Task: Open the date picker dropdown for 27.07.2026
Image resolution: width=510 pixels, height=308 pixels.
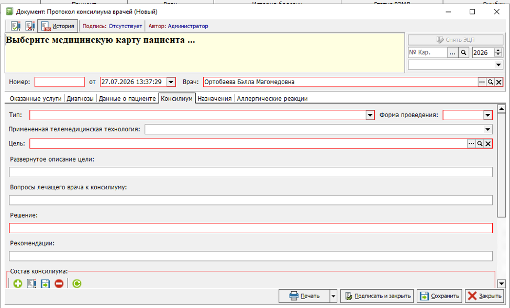Action: pyautogui.click(x=171, y=82)
